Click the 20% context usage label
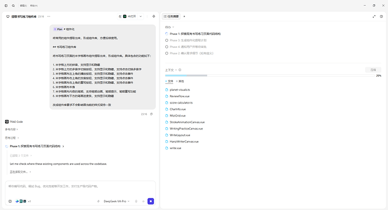Viewport: 388px width, 210px height. [x=378, y=75]
